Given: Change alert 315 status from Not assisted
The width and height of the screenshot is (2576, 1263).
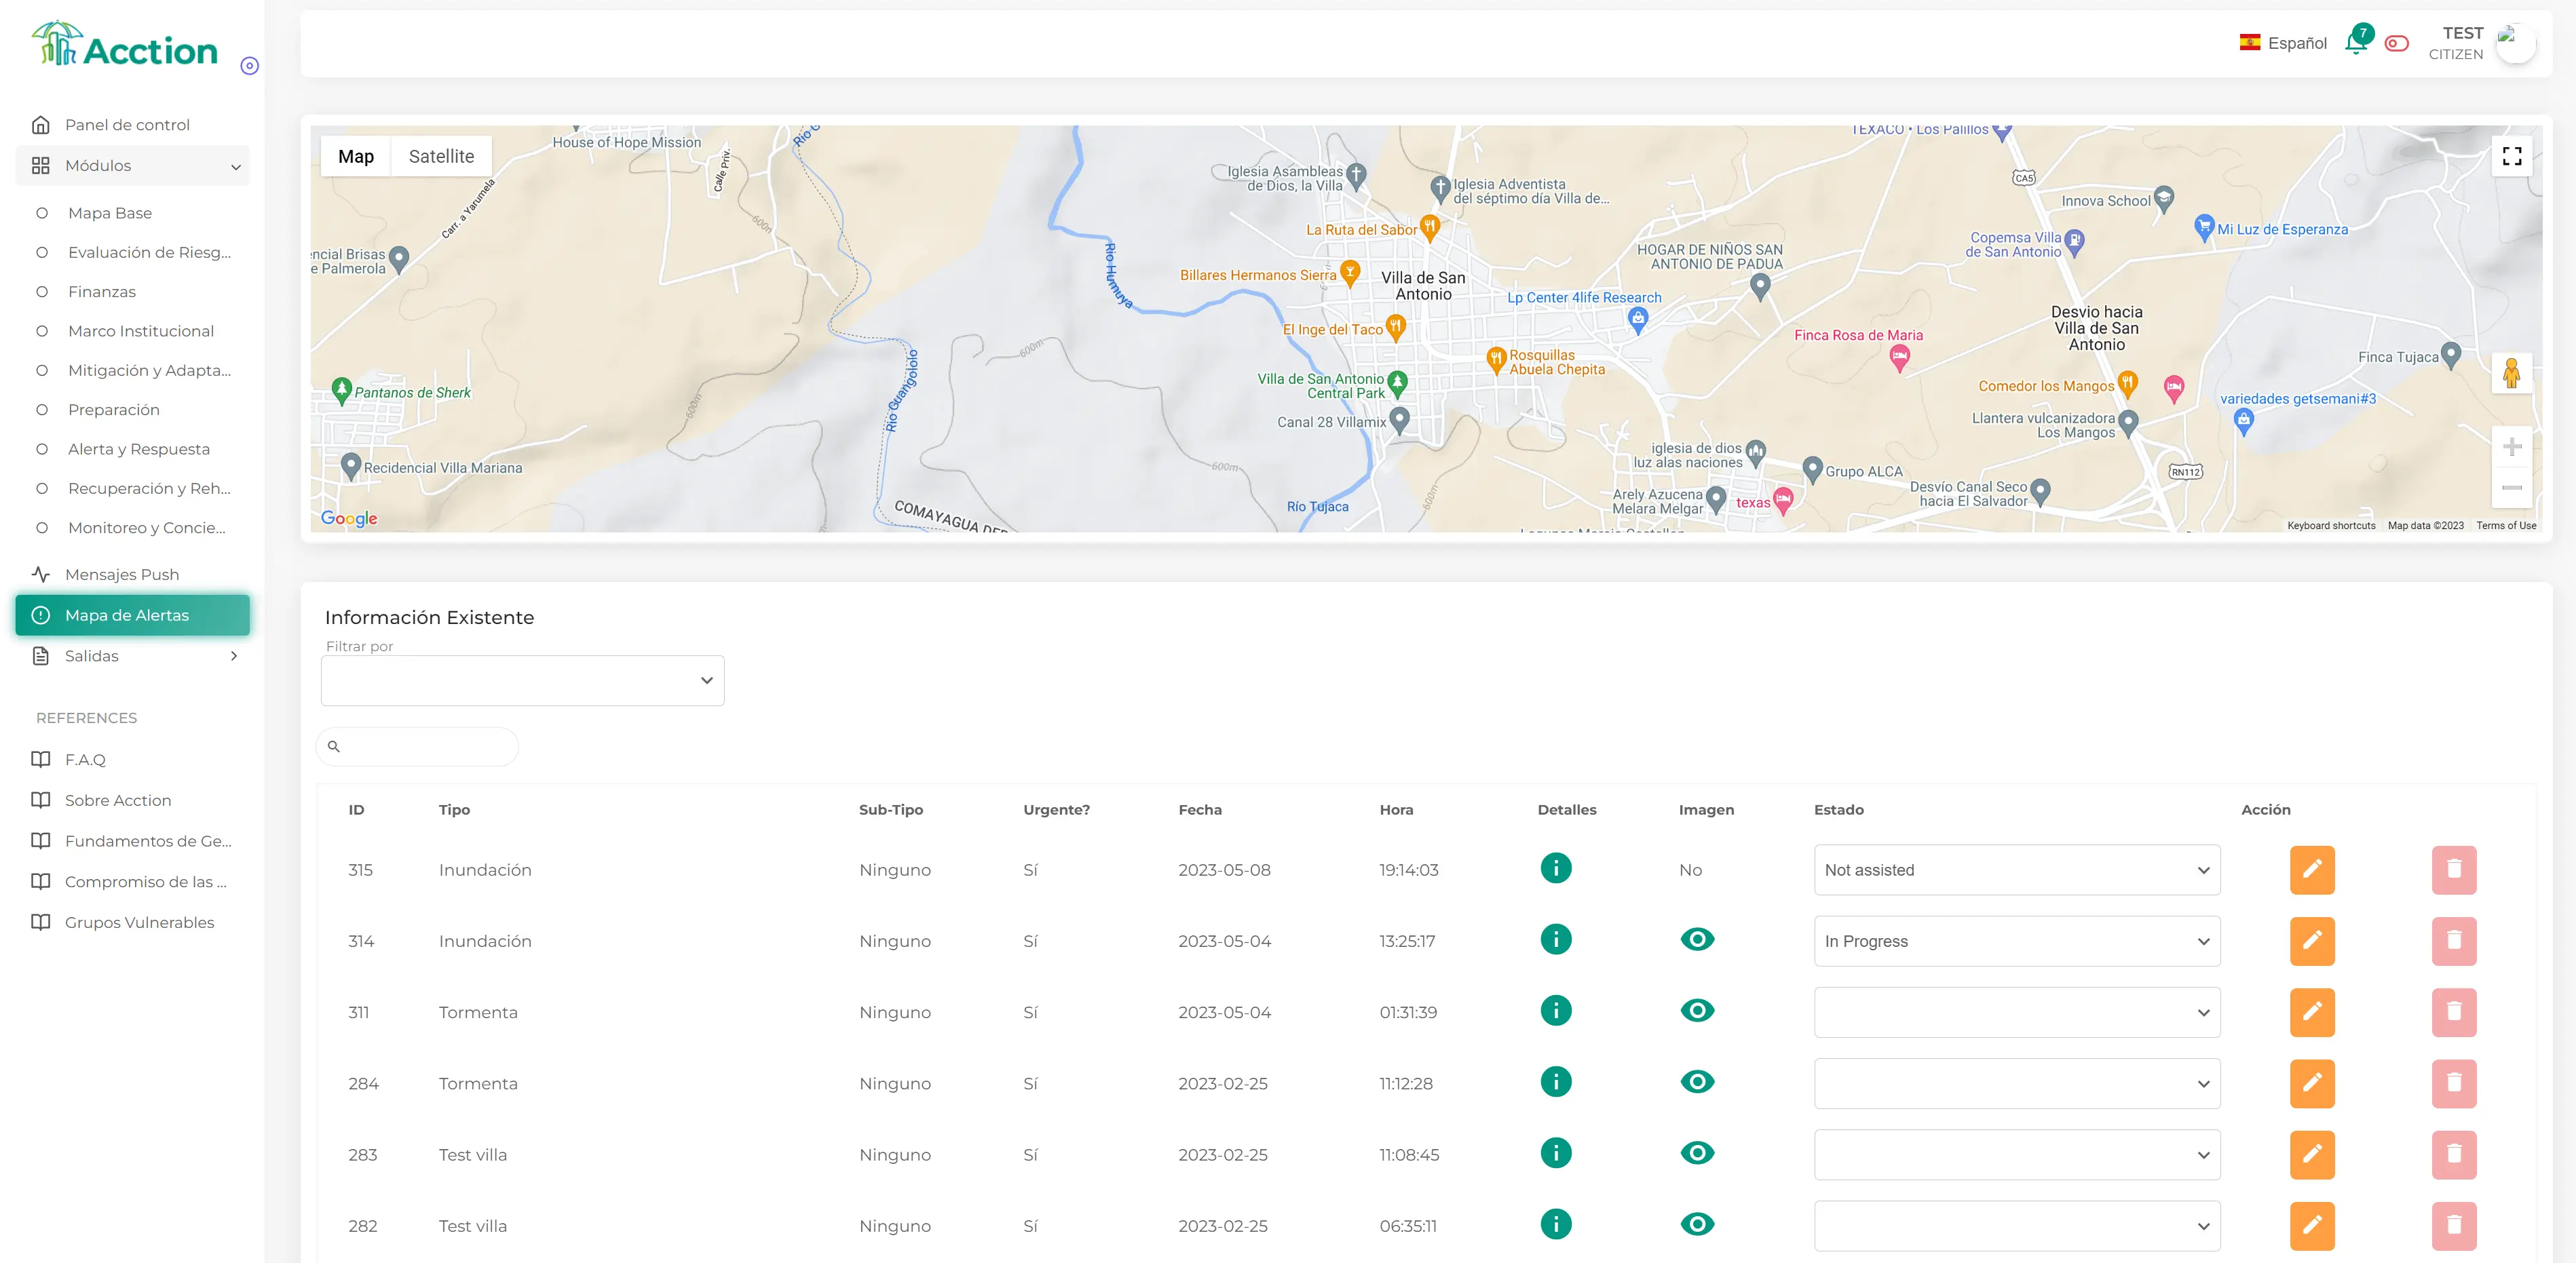Looking at the screenshot, I should (x=2016, y=870).
